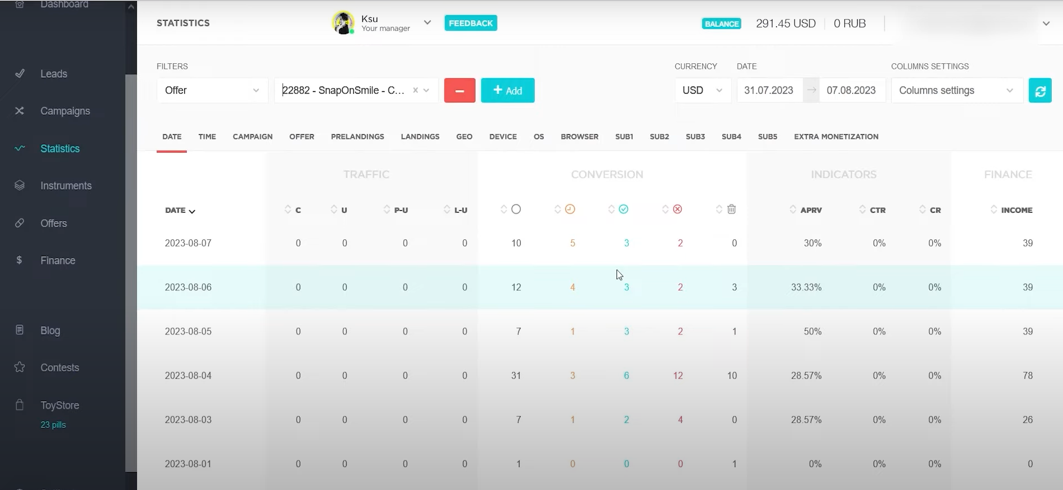The height and width of the screenshot is (490, 1063).
Task: Switch to the LANDINGS tab
Action: pyautogui.click(x=420, y=136)
